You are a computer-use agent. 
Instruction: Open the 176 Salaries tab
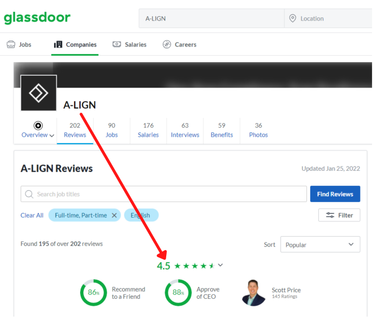pyautogui.click(x=148, y=130)
